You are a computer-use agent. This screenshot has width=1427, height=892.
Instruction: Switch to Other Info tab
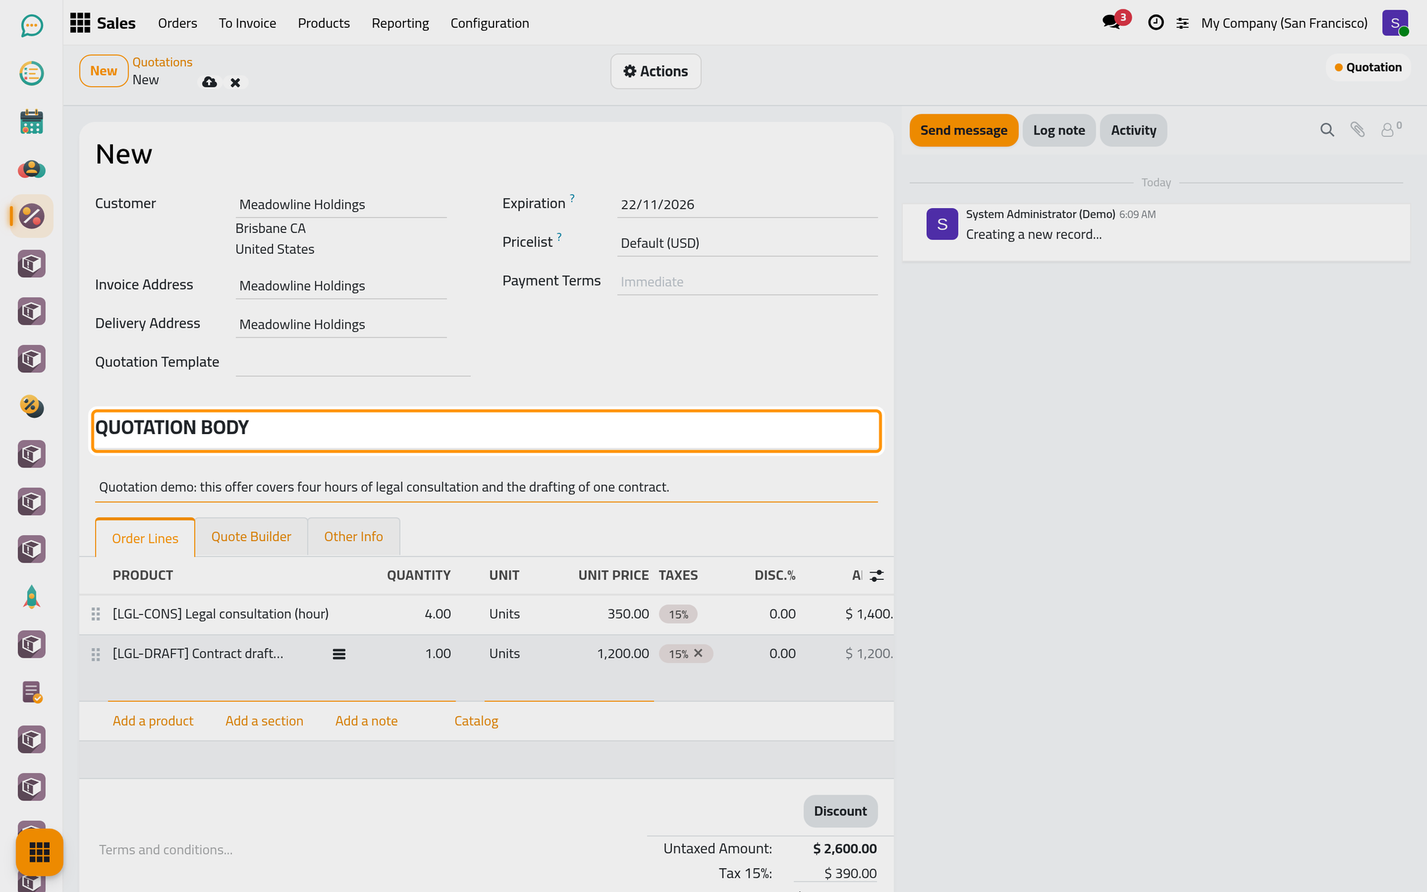click(354, 537)
